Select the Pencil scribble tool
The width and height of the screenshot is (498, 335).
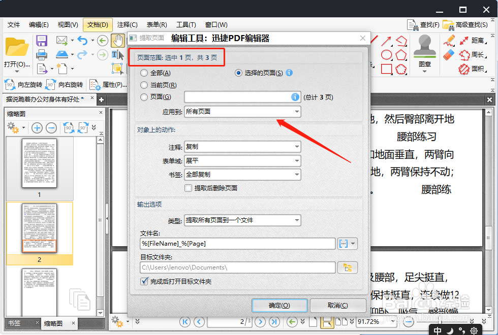point(449,41)
